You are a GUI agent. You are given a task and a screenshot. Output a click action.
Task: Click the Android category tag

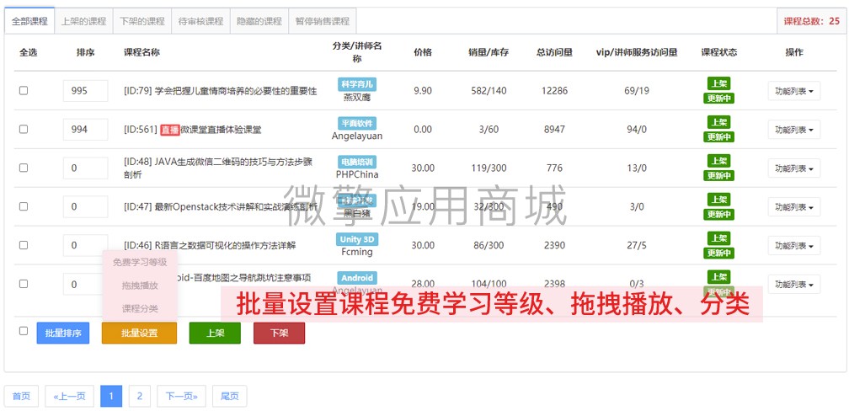(x=357, y=278)
